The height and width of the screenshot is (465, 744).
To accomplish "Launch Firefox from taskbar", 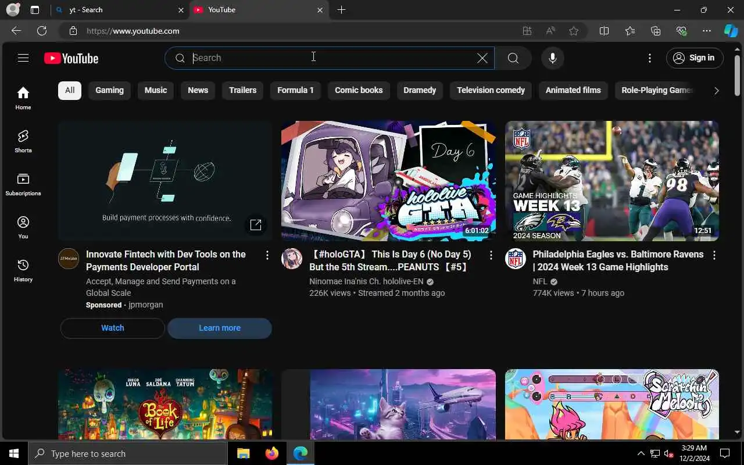I will click(x=271, y=453).
